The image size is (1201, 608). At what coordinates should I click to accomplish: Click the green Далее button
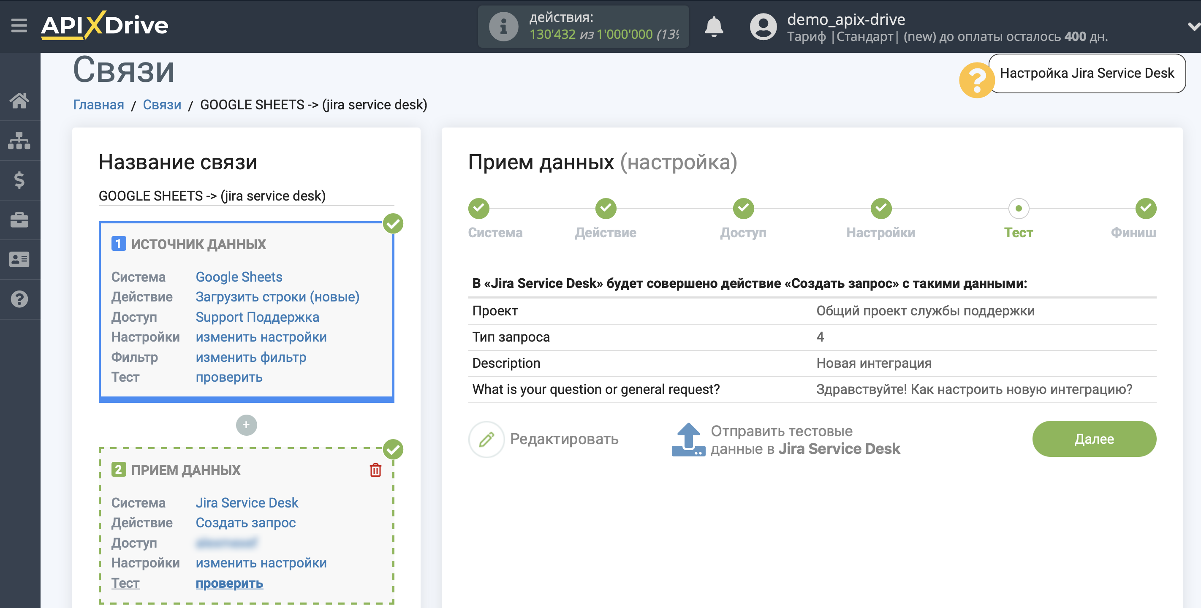(x=1094, y=439)
